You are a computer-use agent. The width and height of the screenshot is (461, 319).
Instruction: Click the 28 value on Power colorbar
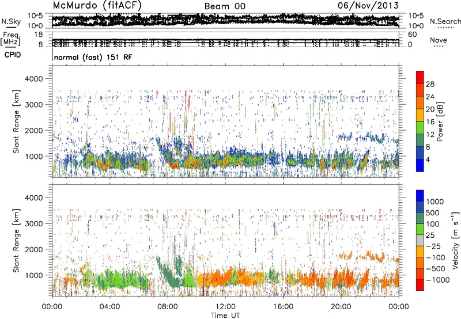430,84
